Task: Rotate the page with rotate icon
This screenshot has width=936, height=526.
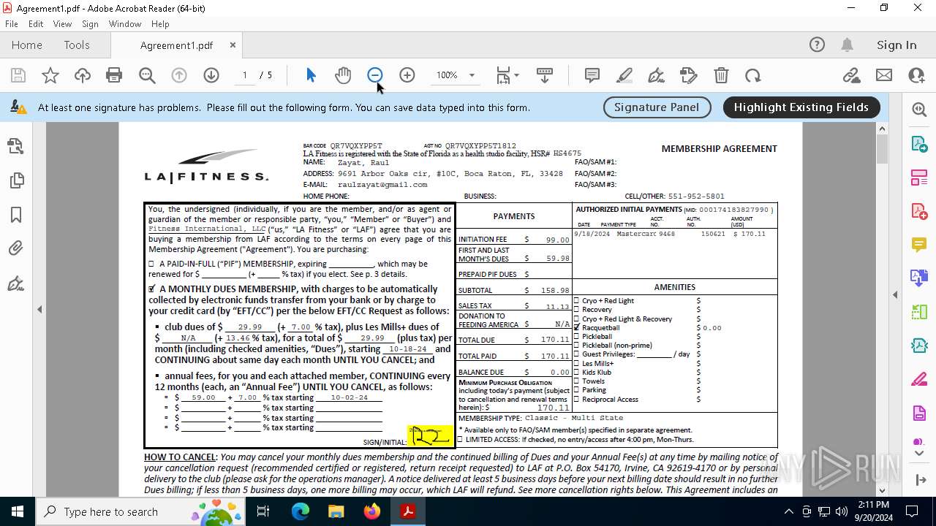Action: 753,75
